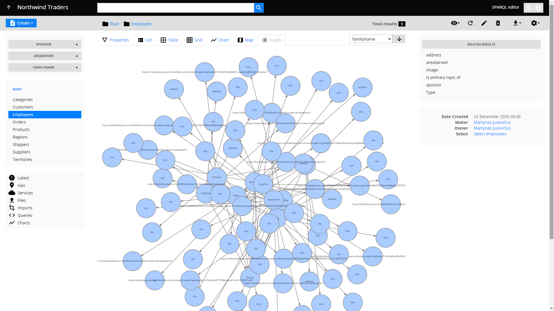Open Territories in Root list
554x311 pixels.
pos(23,160)
